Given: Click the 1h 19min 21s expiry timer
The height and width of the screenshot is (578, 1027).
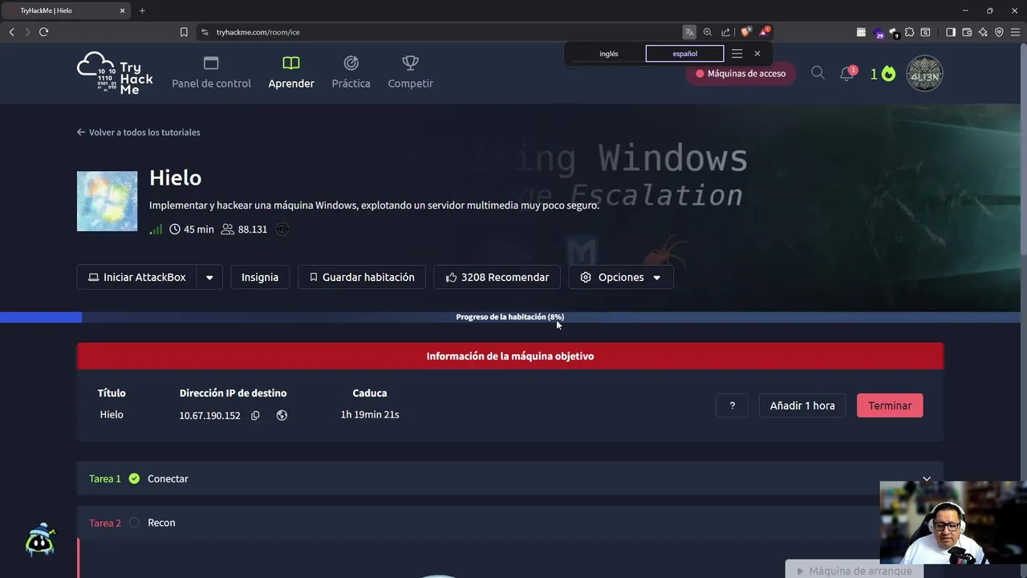Looking at the screenshot, I should click(370, 415).
